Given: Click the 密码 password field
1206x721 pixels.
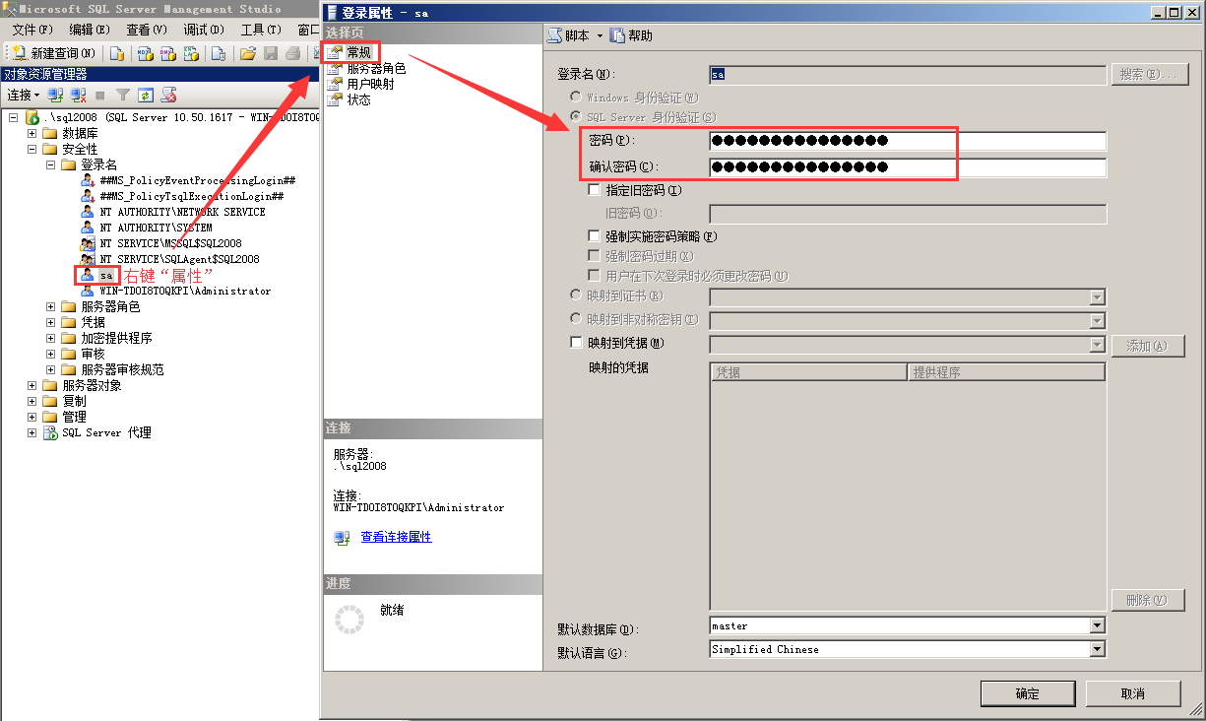Looking at the screenshot, I should [908, 141].
